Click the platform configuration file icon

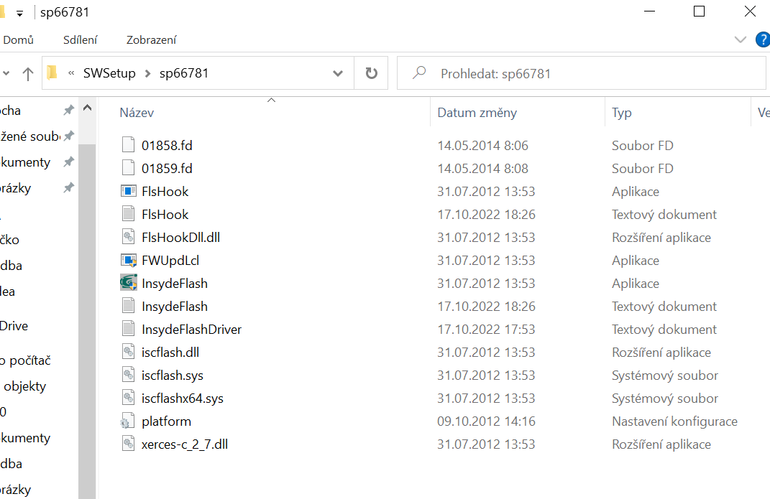127,421
